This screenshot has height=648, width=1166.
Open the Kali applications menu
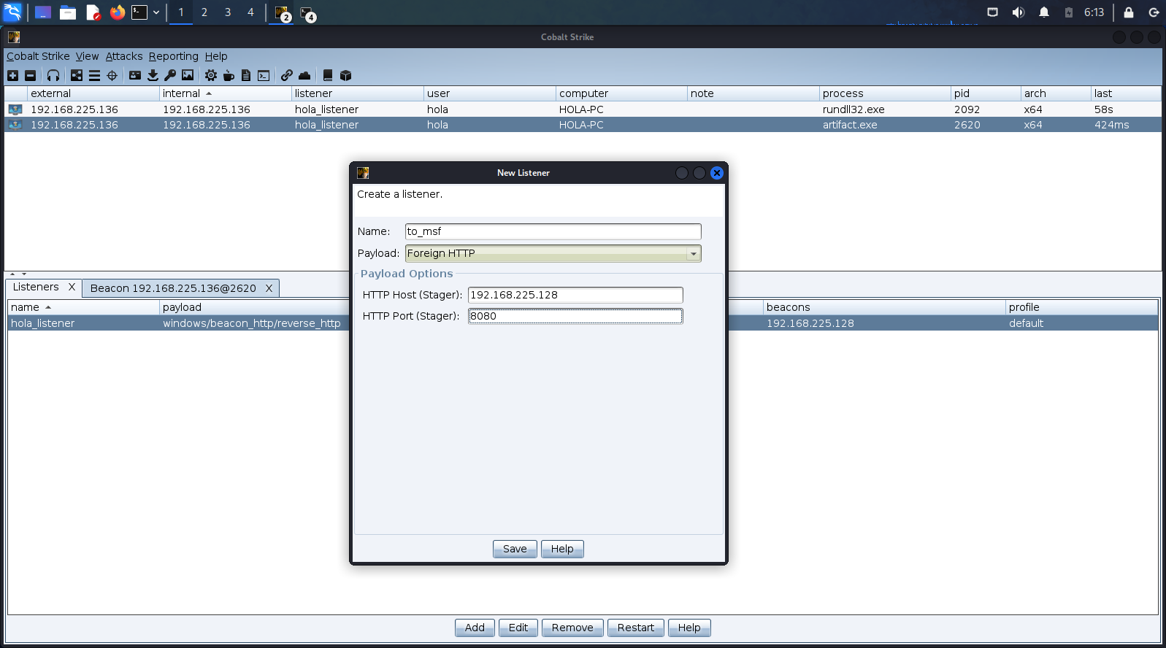[13, 12]
